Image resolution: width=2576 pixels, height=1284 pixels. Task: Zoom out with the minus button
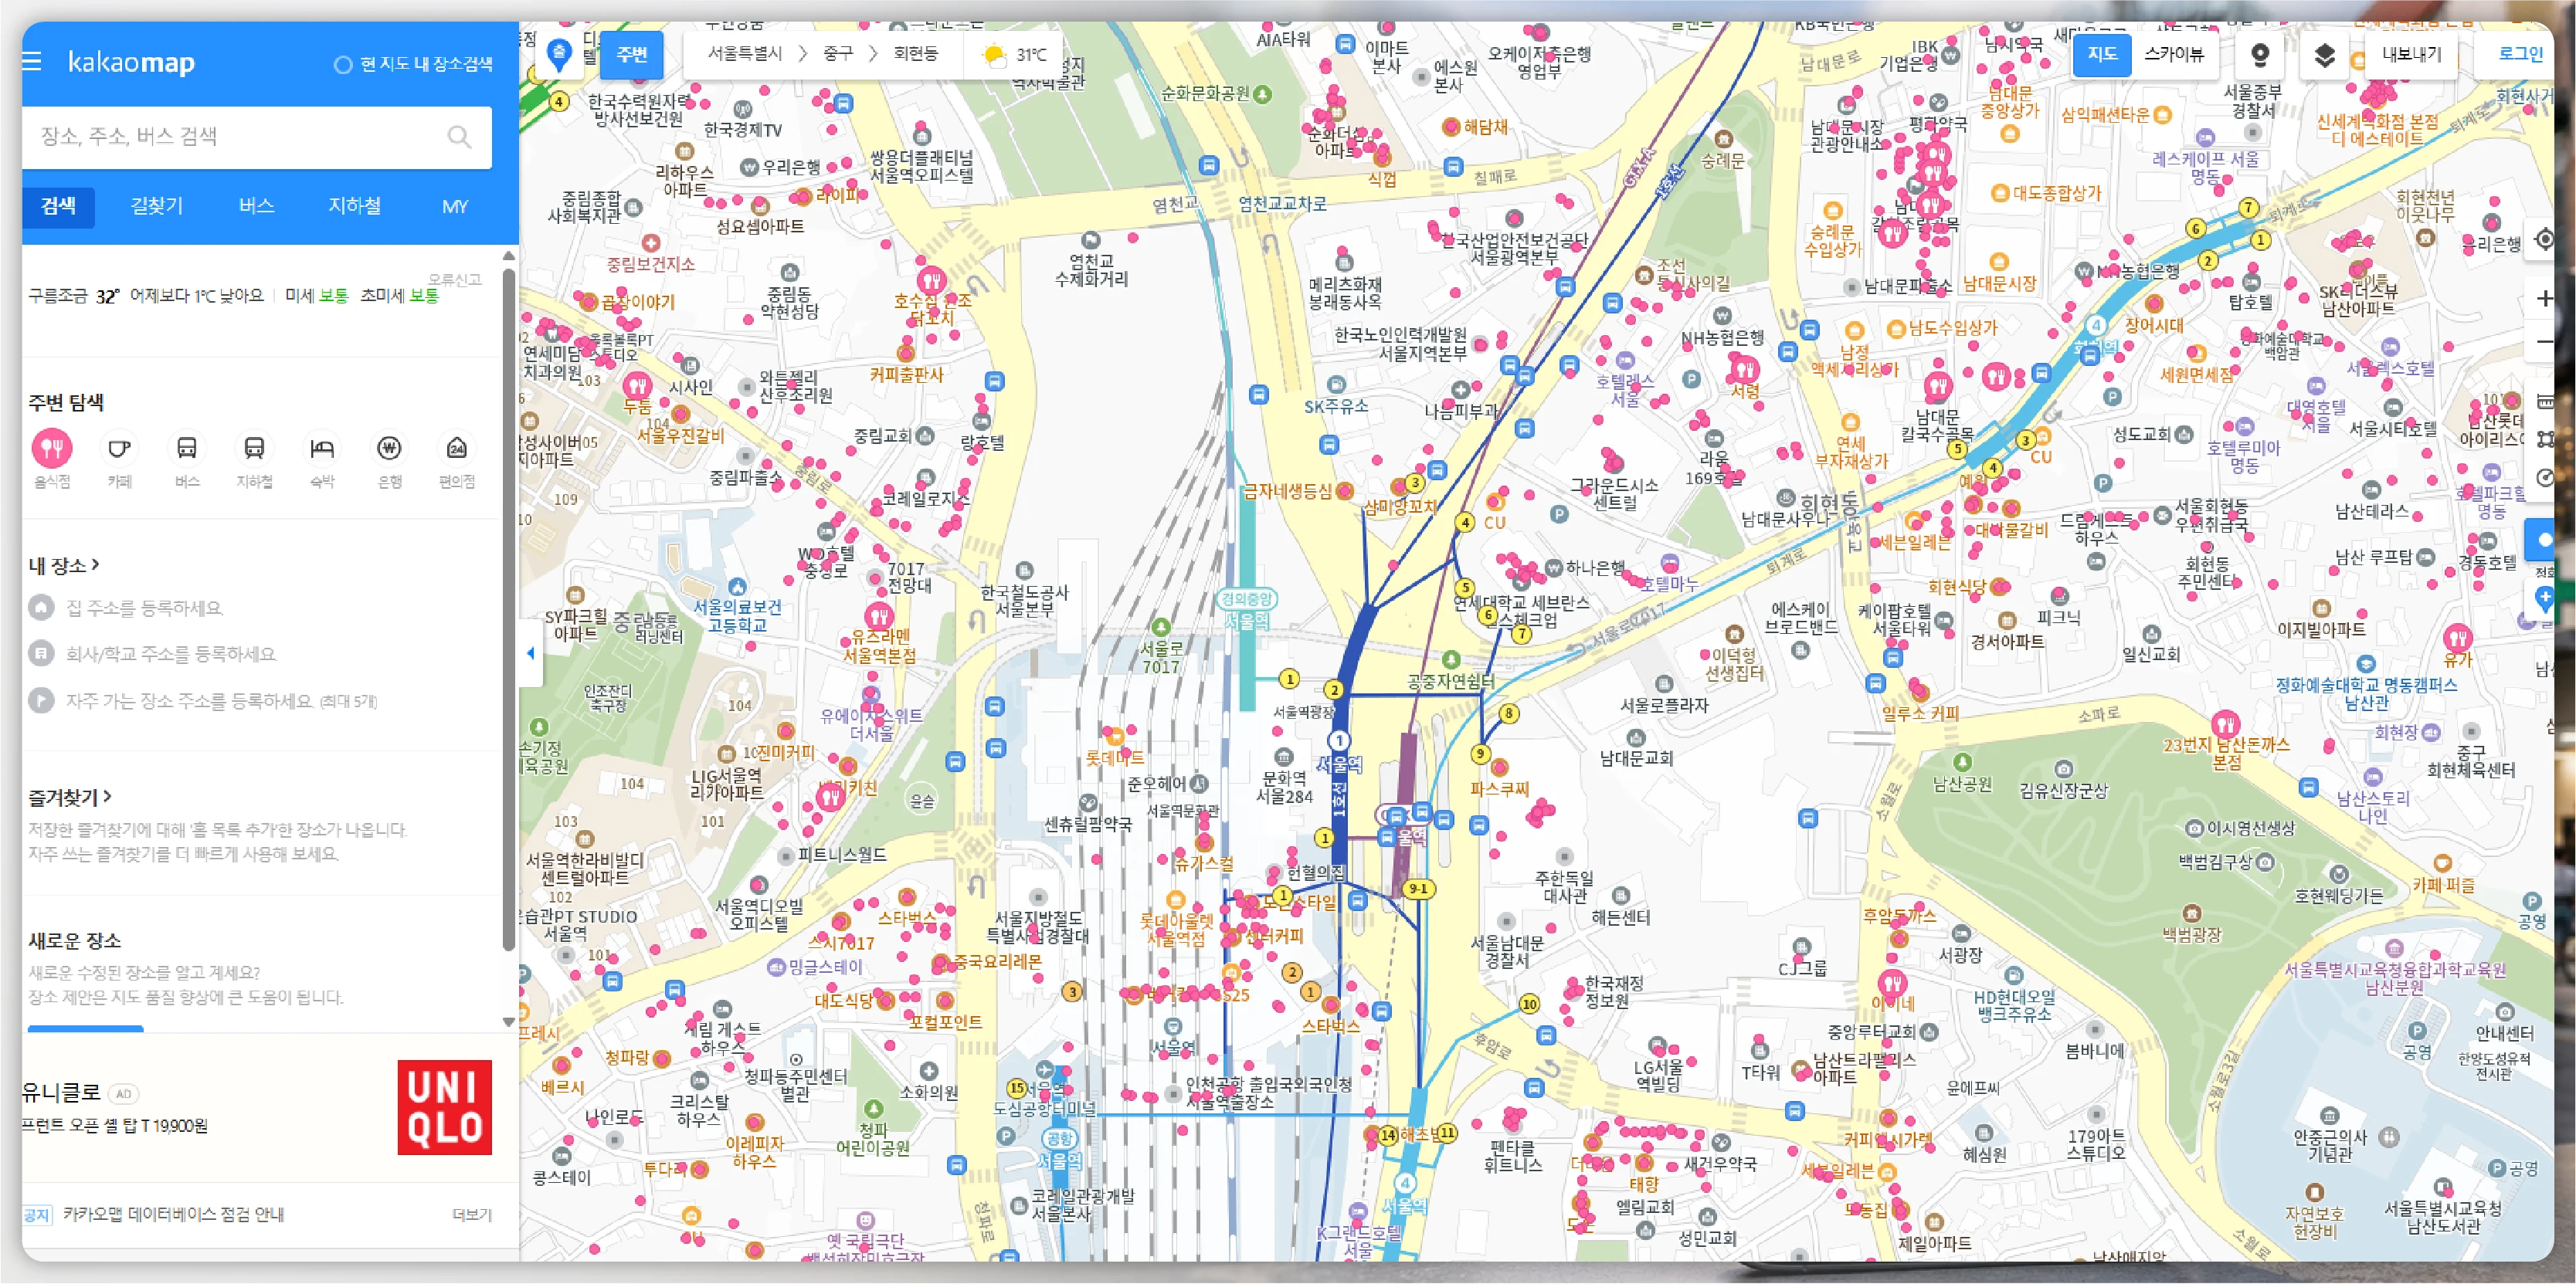point(2545,342)
